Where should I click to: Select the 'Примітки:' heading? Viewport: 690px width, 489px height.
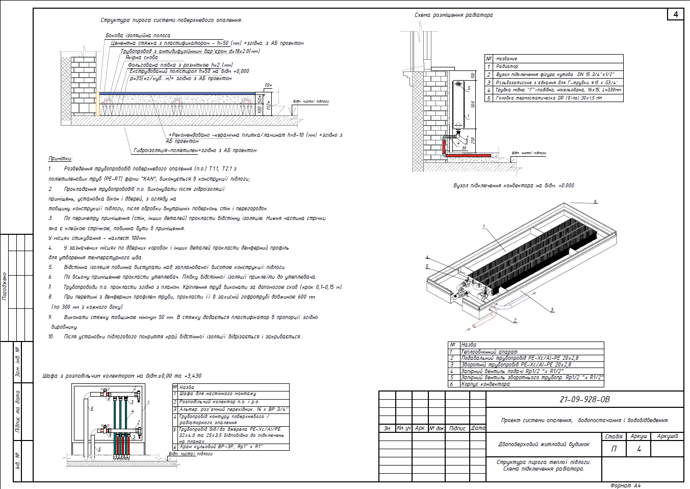60,159
